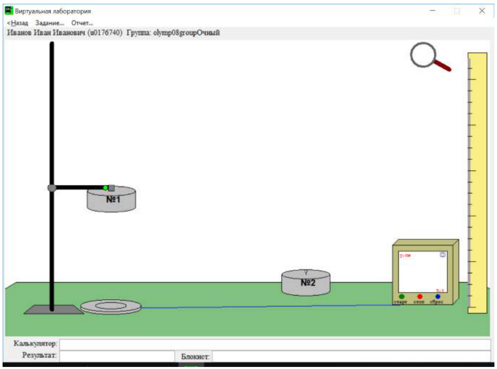Viewport: 497px width, 369px height.
Task: Click the student name text Иванов Иван Иванович
Action: click(46, 33)
